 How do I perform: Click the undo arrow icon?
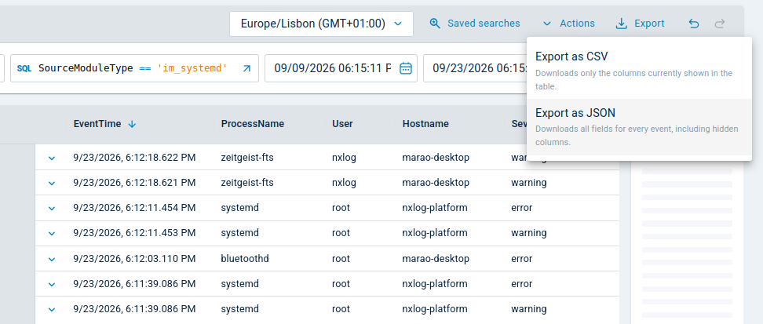(694, 24)
